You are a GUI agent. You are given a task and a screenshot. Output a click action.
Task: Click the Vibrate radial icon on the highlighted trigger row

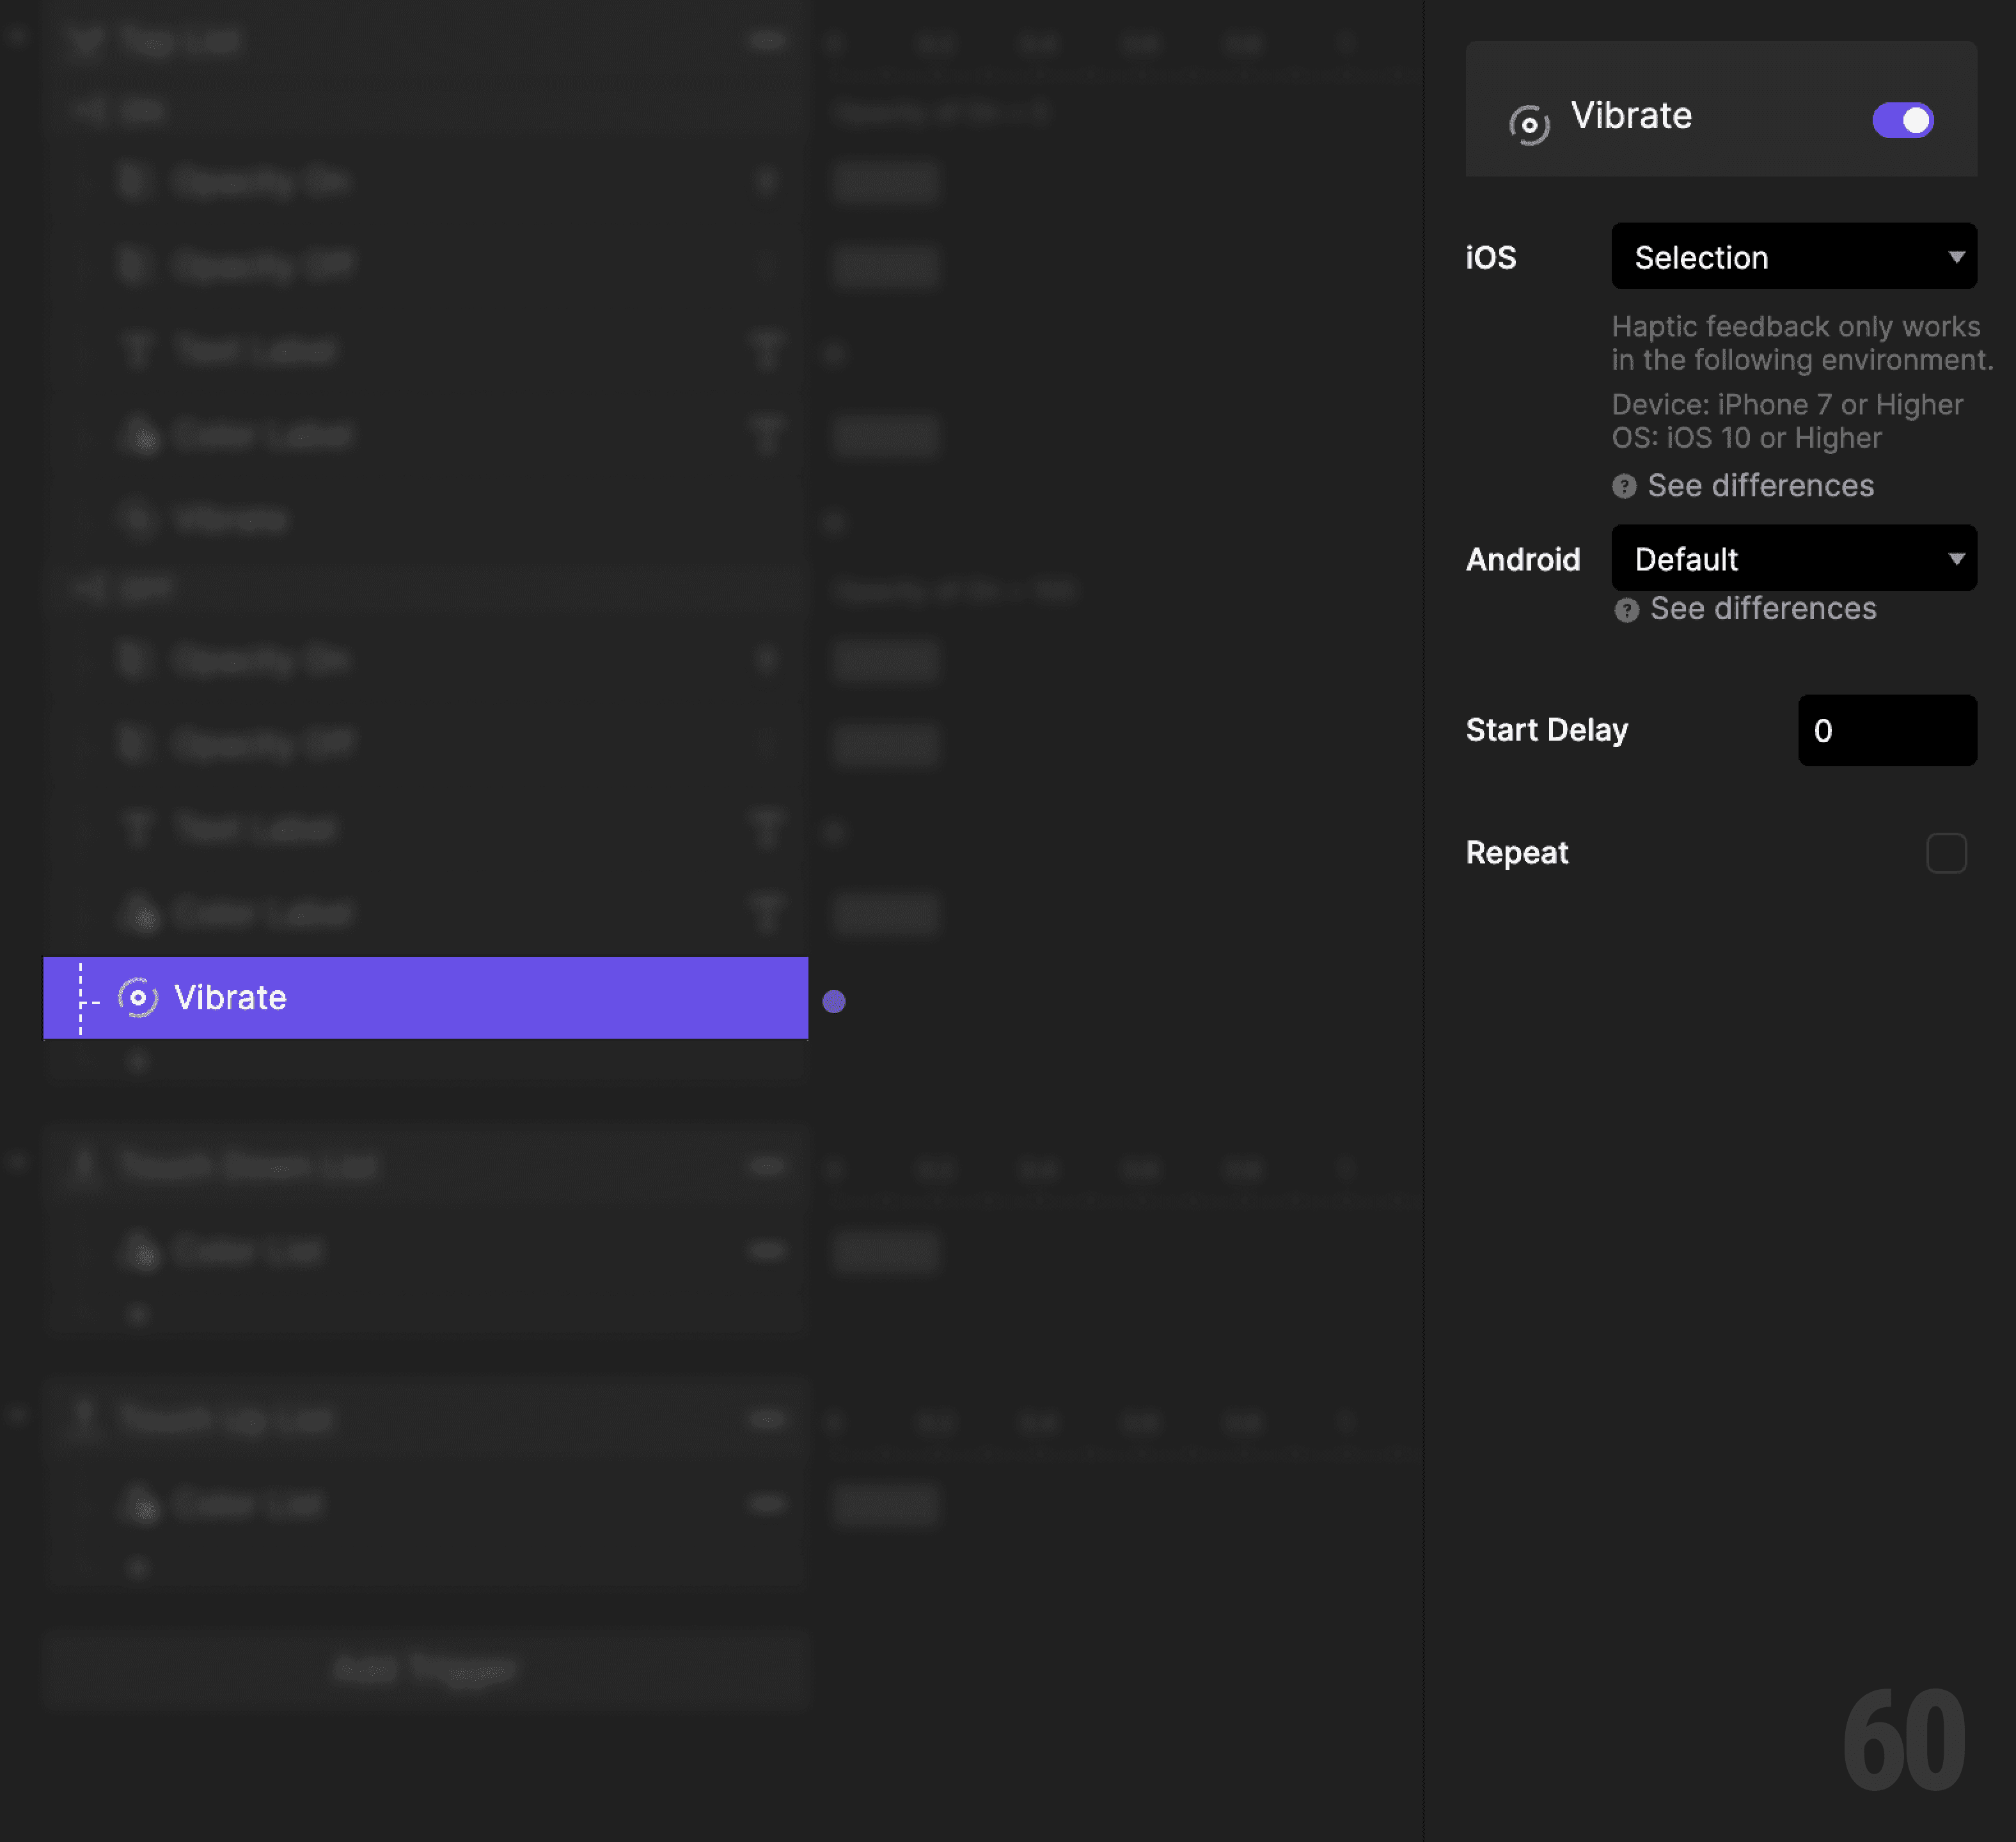tap(138, 997)
